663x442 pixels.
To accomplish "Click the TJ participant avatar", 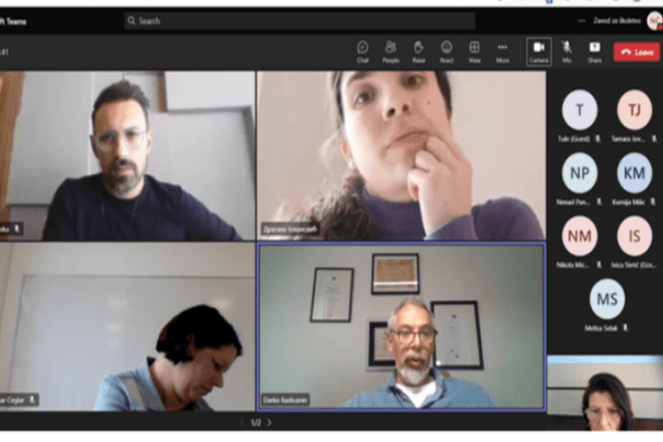I will 635,110.
